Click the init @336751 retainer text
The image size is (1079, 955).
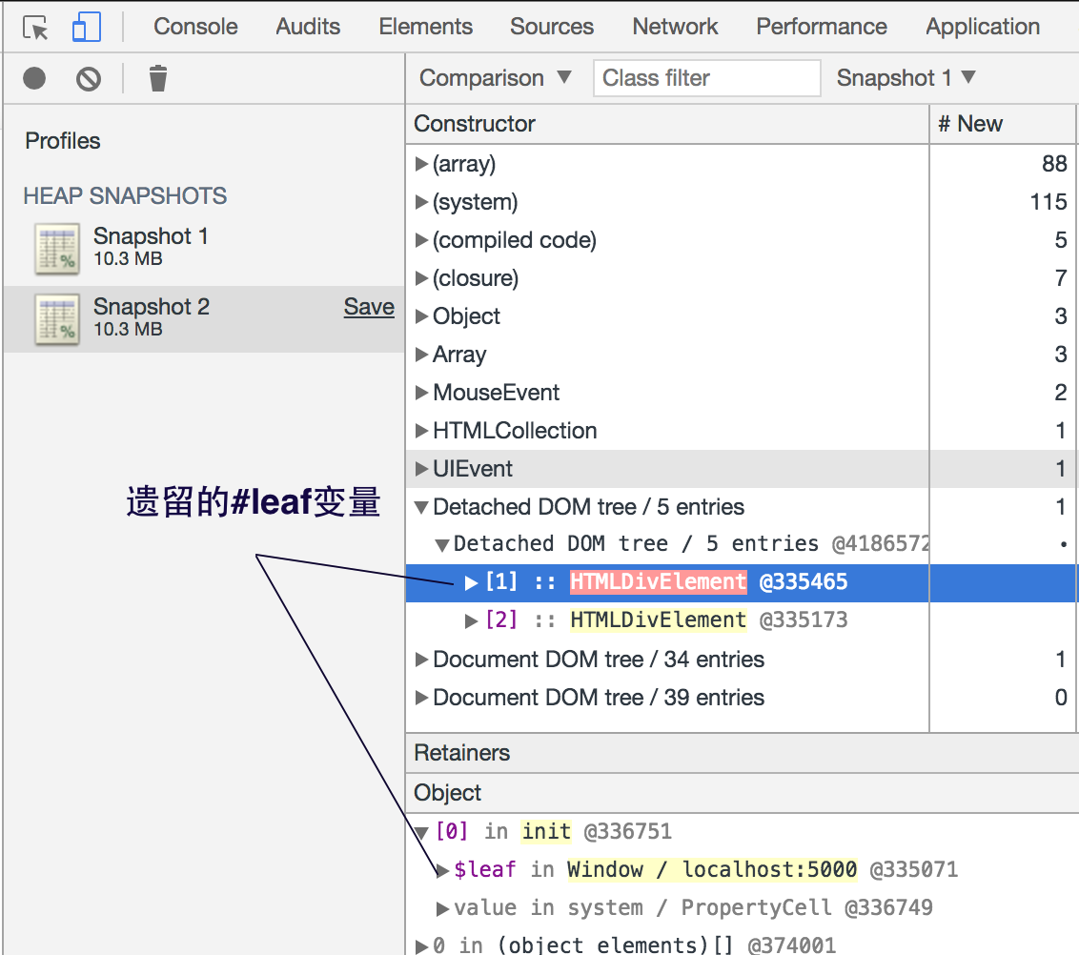(x=596, y=832)
